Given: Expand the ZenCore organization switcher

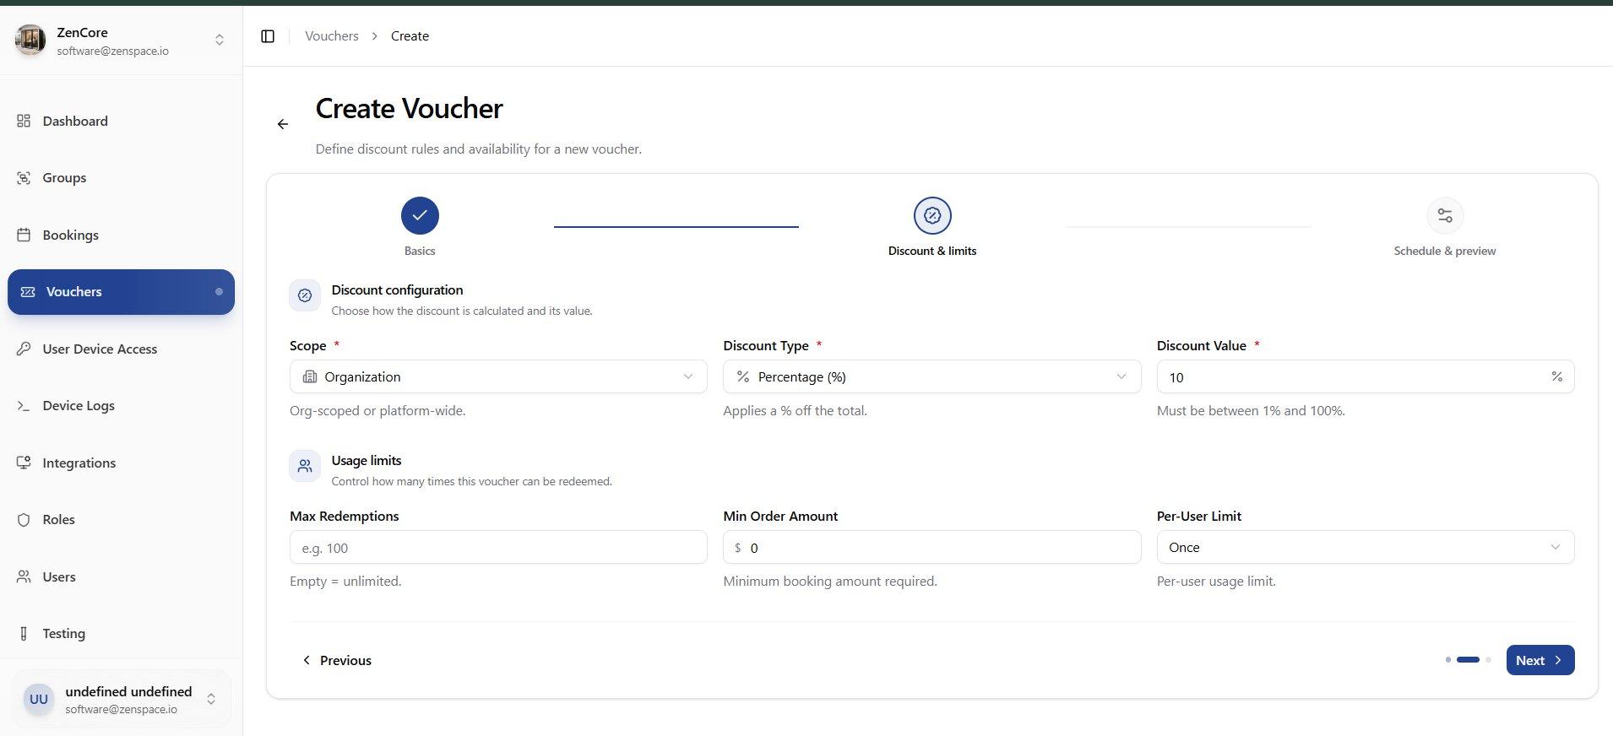Looking at the screenshot, I should tap(220, 40).
